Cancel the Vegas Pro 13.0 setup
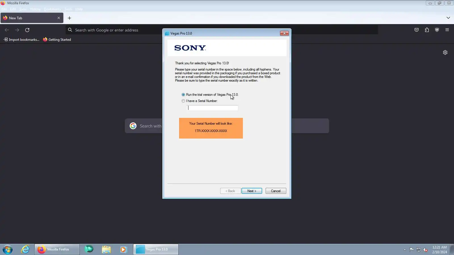 coord(276,191)
